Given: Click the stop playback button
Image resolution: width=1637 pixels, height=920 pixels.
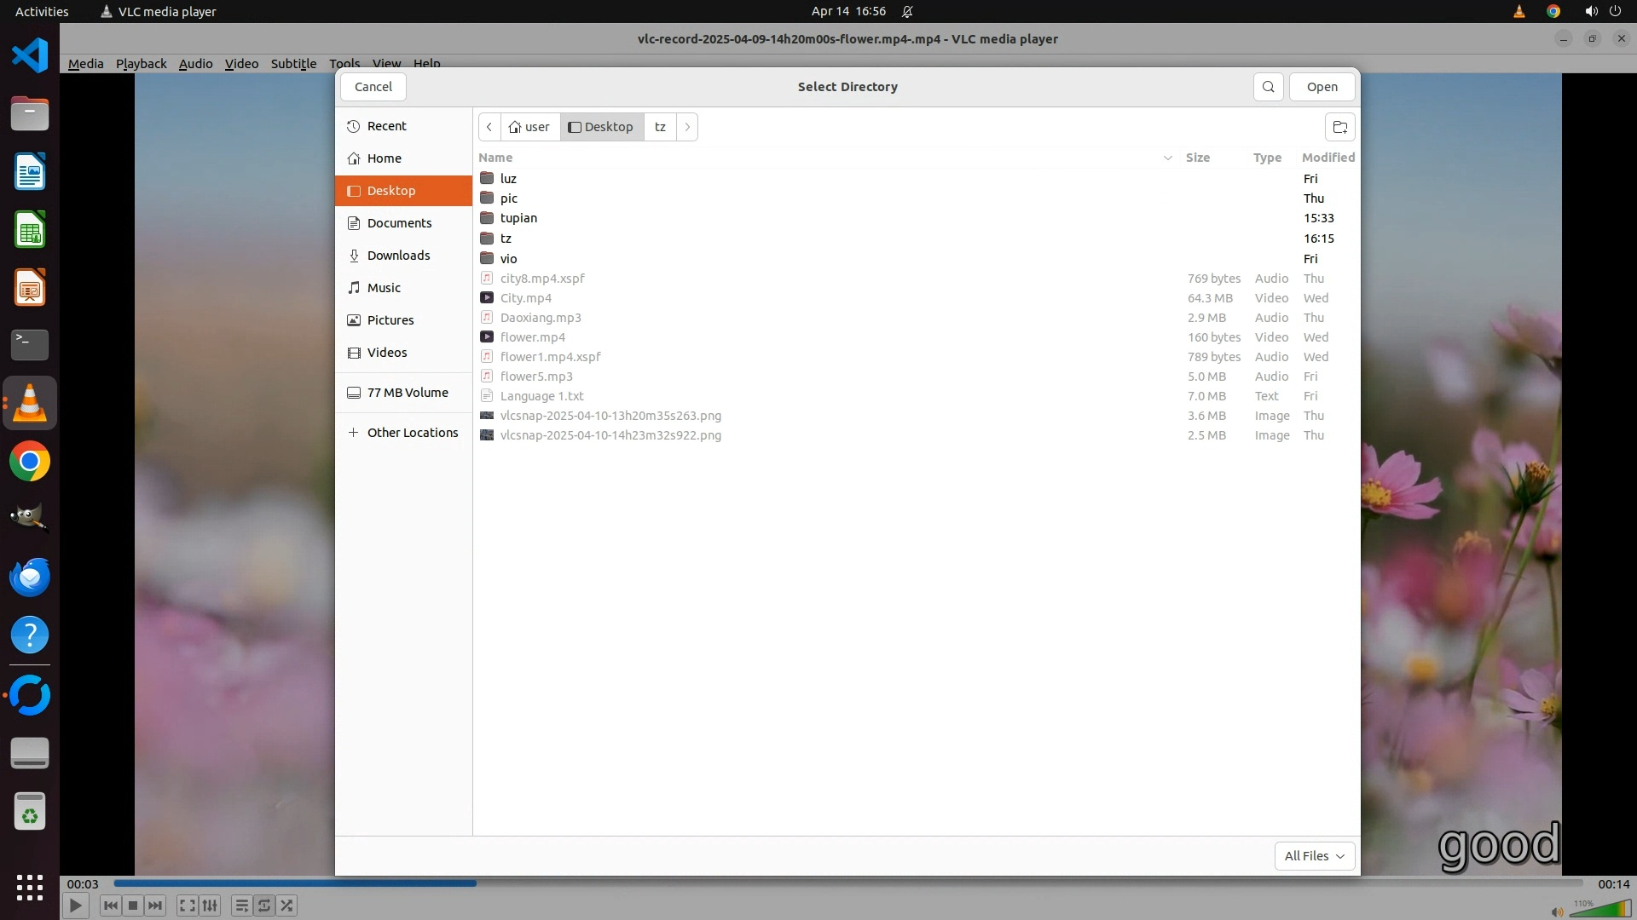Looking at the screenshot, I should point(133,906).
